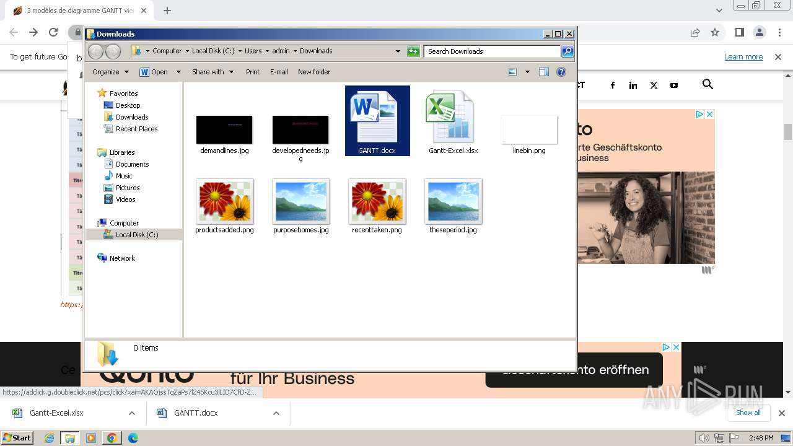Open Downloads in Favorites list
This screenshot has height=446, width=793.
click(132, 117)
